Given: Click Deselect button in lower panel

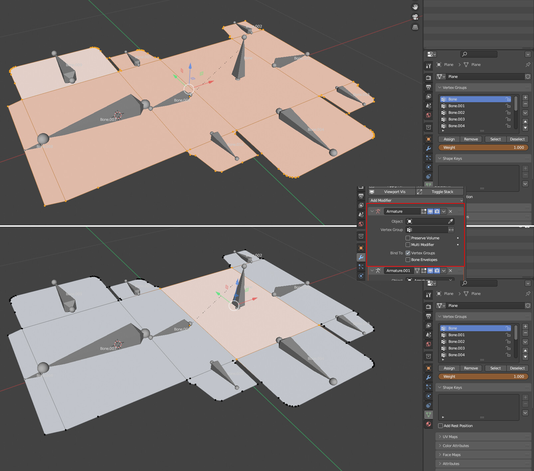Looking at the screenshot, I should [x=517, y=368].
